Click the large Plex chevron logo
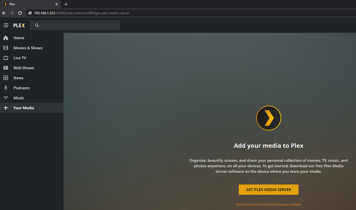This screenshot has height=210, width=356. [269, 118]
